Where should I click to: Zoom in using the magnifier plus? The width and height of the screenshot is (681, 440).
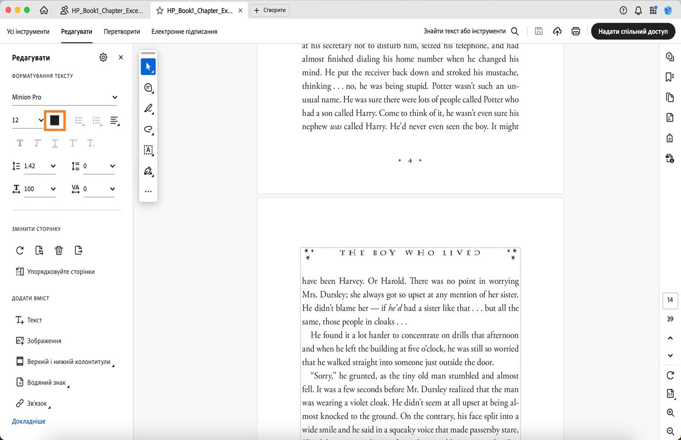[x=670, y=413]
